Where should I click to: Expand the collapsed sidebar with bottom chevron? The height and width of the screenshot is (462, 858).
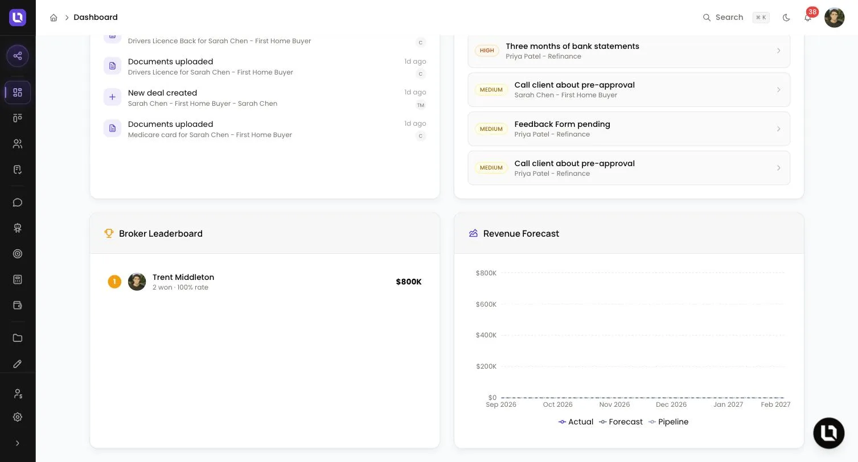18,443
